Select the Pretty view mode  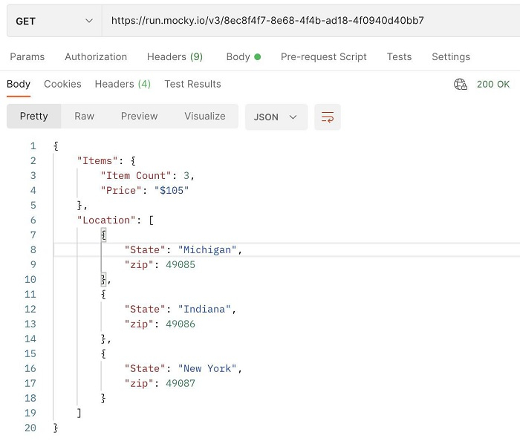pyautogui.click(x=34, y=117)
